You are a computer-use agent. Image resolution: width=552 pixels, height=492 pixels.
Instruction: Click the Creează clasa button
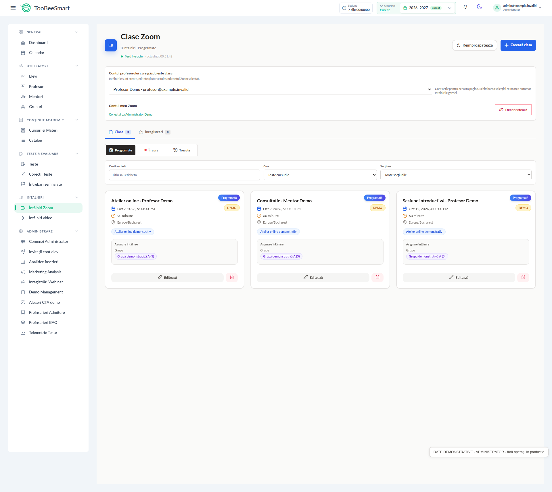pos(518,45)
